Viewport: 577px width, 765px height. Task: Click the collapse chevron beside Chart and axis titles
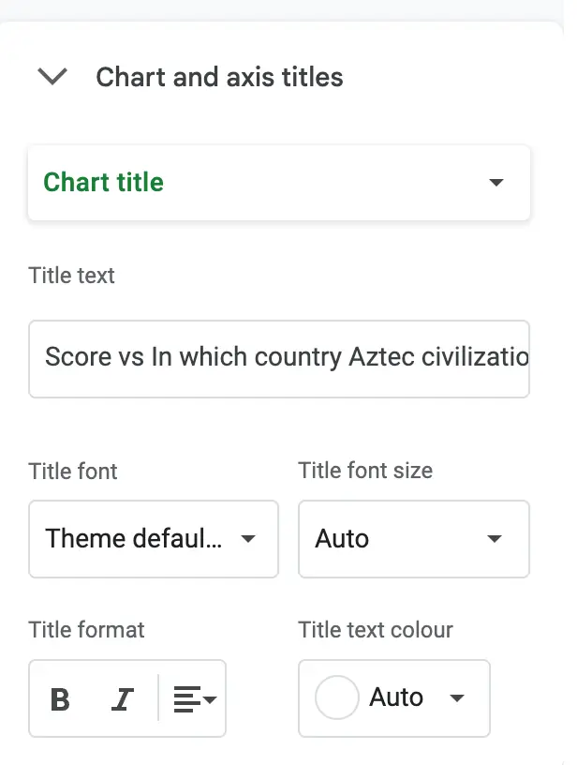pyautogui.click(x=52, y=77)
